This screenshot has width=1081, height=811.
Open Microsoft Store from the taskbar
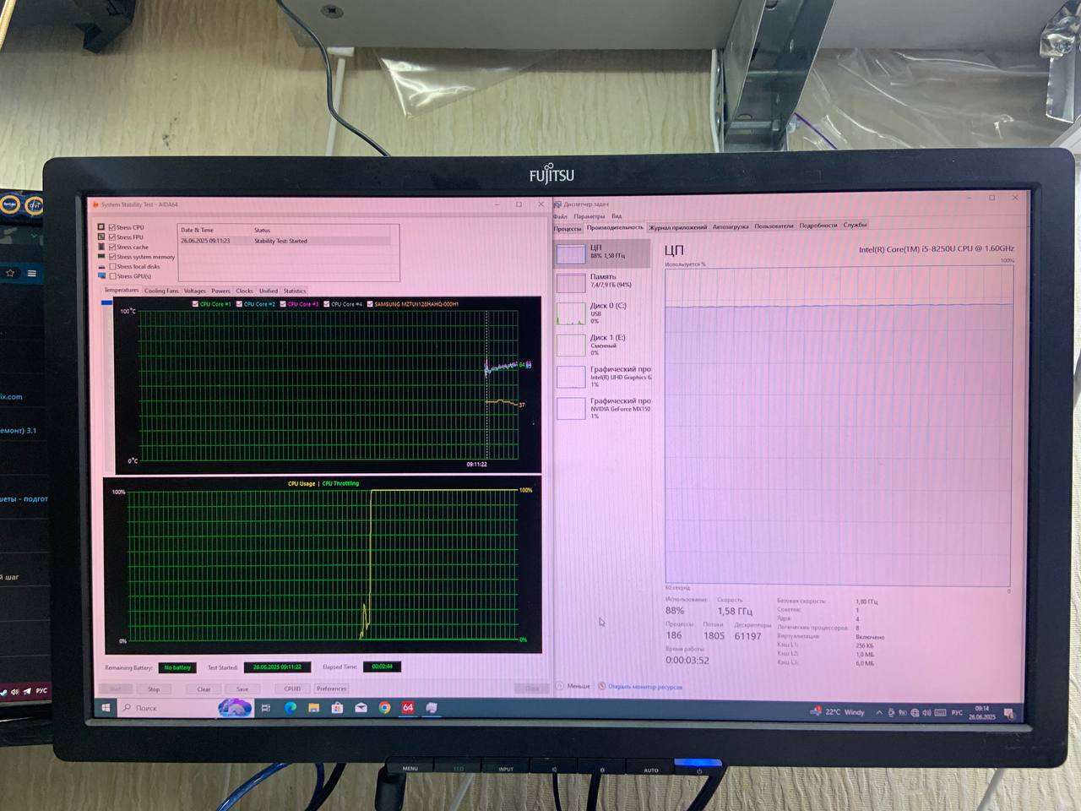(x=337, y=708)
